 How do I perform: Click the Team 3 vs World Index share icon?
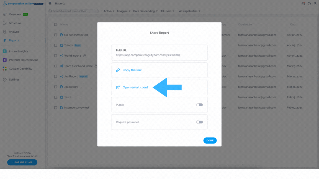[x=61, y=66]
